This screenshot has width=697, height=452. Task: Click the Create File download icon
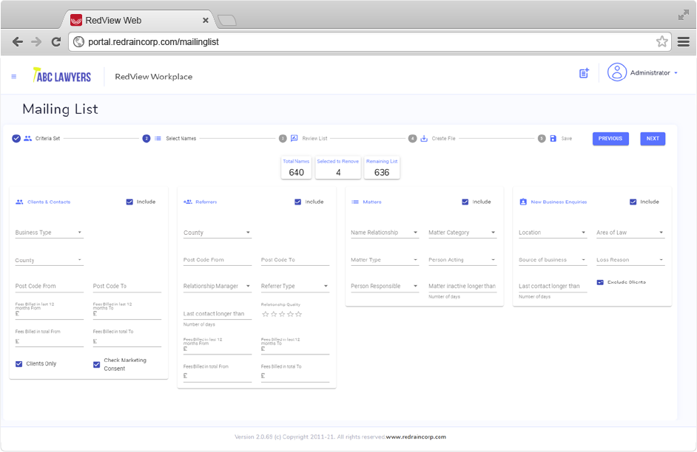coord(424,138)
